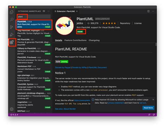This screenshot has height=127, width=165.
Task: Install Markdown PDF extension
Action: (48, 72)
